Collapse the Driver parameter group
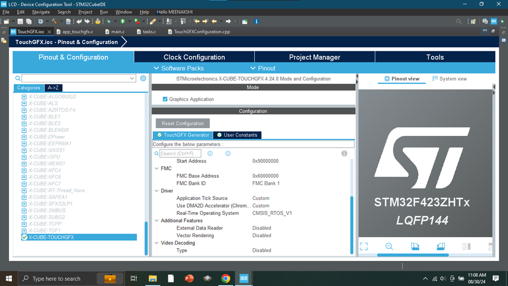The image size is (508, 286). pos(157,191)
